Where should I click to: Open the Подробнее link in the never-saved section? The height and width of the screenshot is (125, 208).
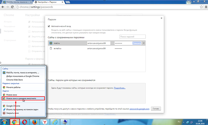click(119, 88)
